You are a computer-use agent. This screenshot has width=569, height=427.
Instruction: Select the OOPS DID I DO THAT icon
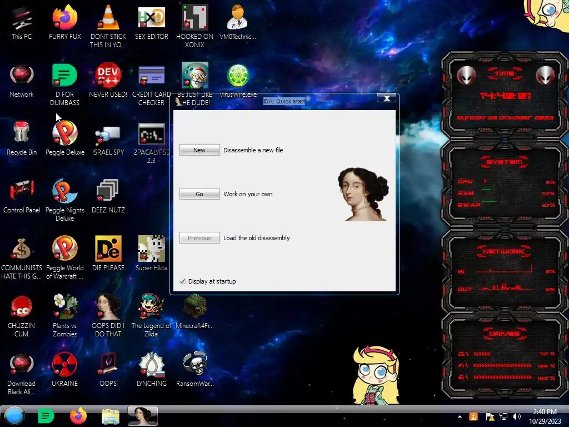tap(108, 315)
